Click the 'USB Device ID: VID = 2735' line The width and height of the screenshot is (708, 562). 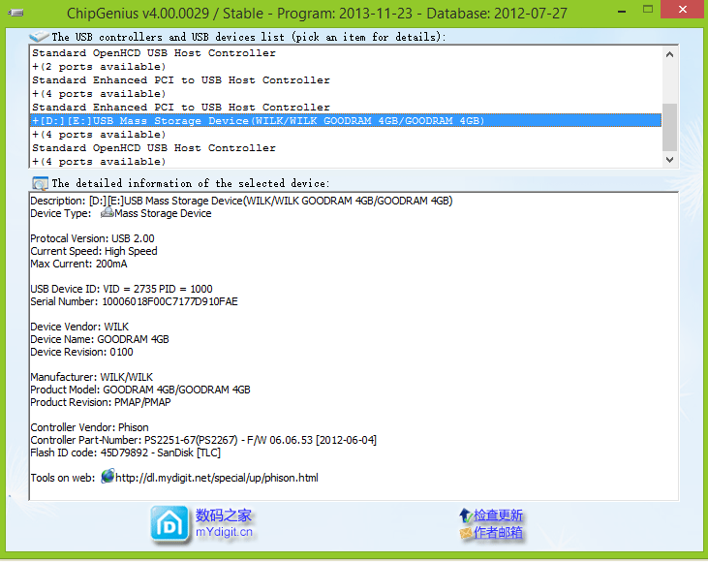121,289
